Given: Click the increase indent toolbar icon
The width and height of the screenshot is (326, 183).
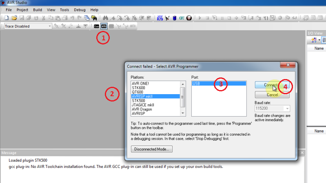Looking at the screenshot, I should click(x=142, y=18).
